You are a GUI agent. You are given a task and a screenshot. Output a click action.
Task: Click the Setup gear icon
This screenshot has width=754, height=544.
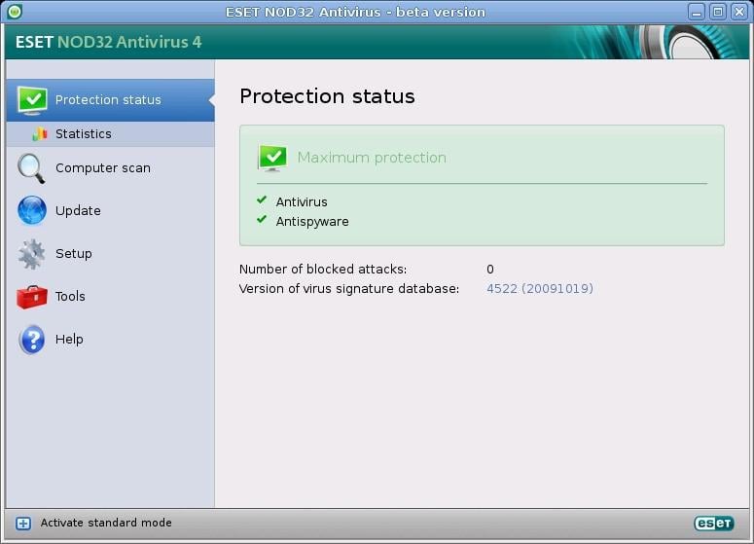(x=32, y=253)
